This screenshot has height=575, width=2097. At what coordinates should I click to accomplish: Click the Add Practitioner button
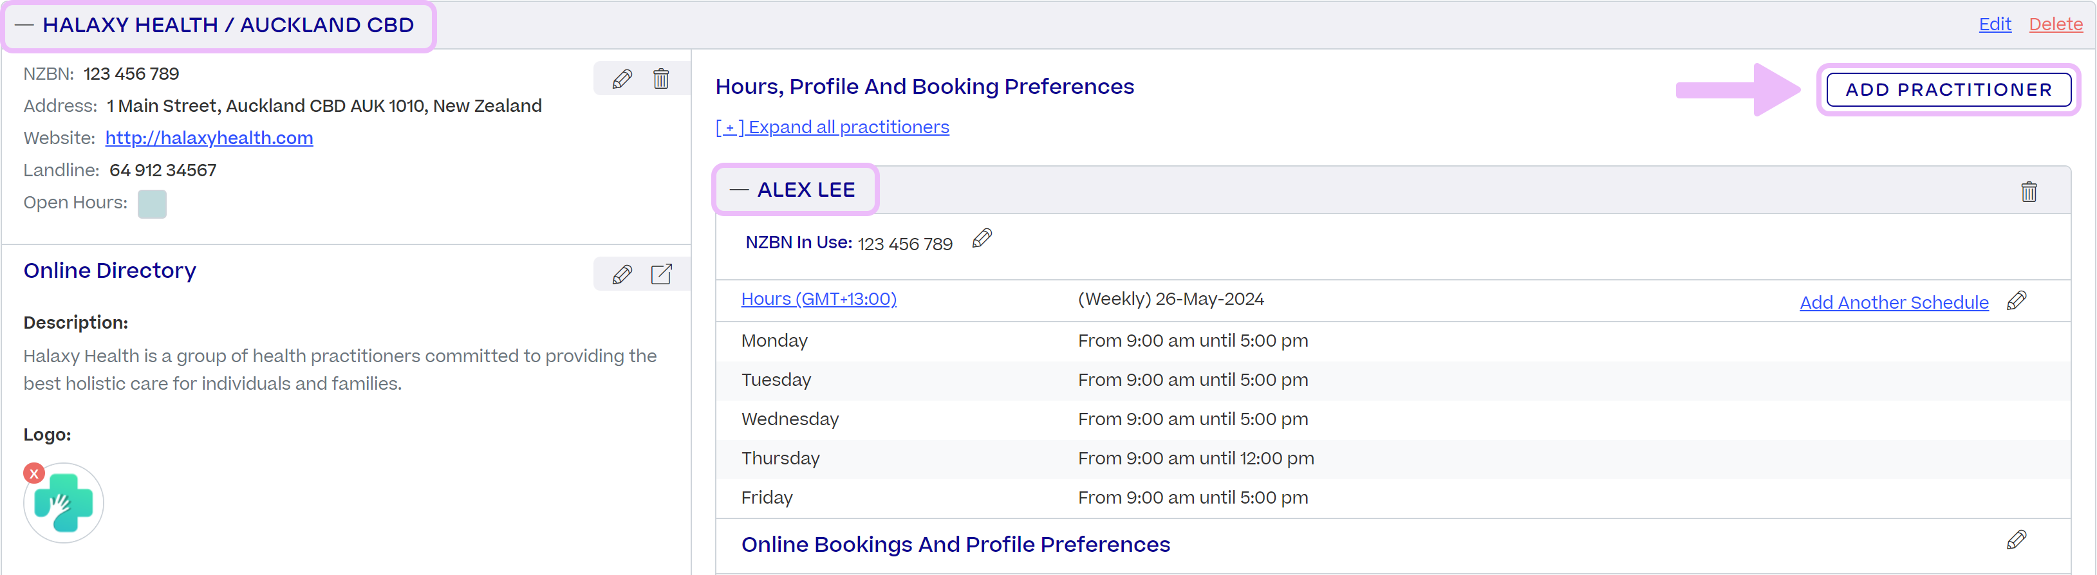[1948, 89]
